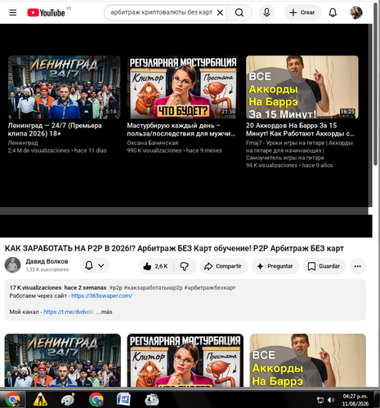Expand description with ...más
The height and width of the screenshot is (408, 380).
tap(104, 312)
